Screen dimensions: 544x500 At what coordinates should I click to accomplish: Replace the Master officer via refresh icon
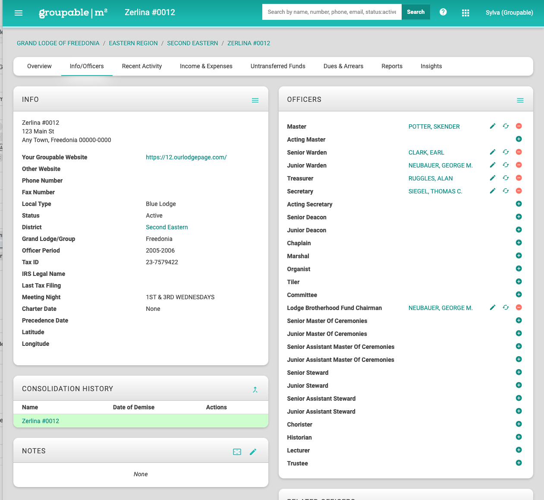pos(506,126)
